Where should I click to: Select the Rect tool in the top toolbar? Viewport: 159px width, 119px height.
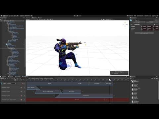[x=12, y=16]
